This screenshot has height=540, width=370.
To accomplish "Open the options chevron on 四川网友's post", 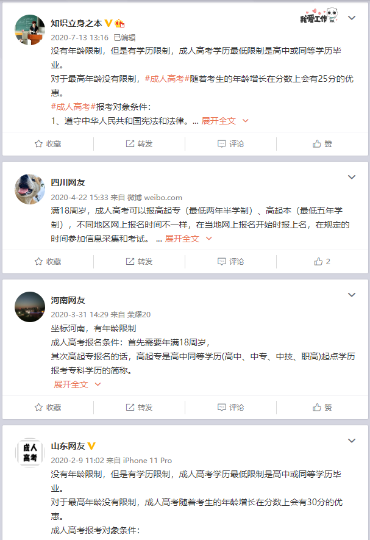I will point(351,178).
